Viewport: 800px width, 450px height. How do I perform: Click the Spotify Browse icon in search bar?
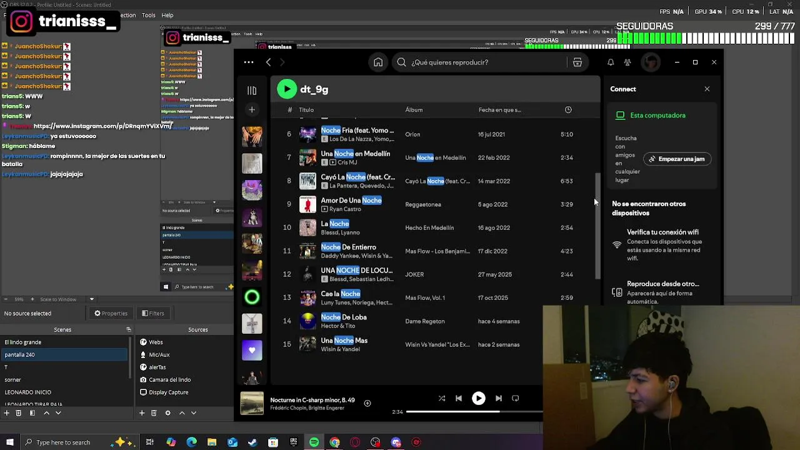point(577,62)
